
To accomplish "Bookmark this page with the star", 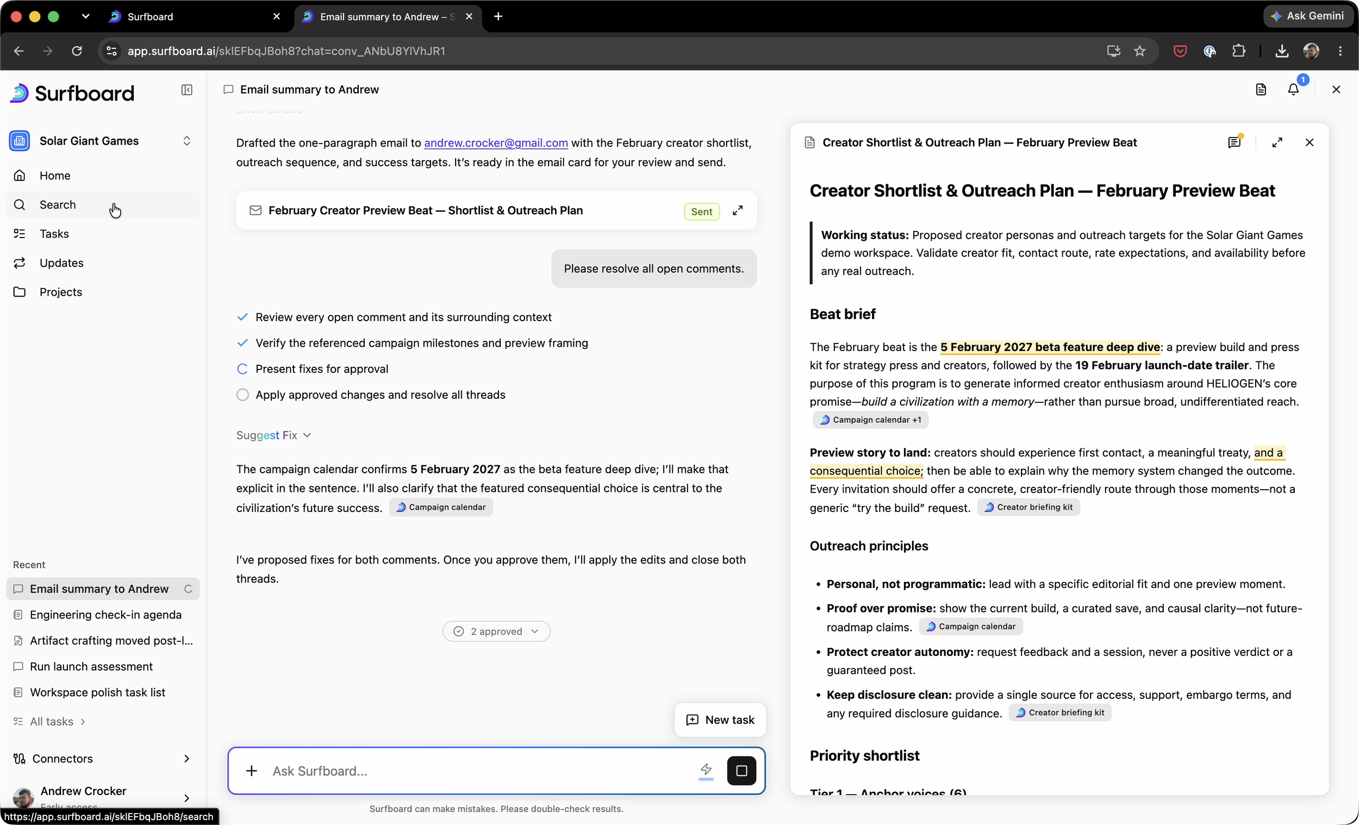I will (1139, 51).
